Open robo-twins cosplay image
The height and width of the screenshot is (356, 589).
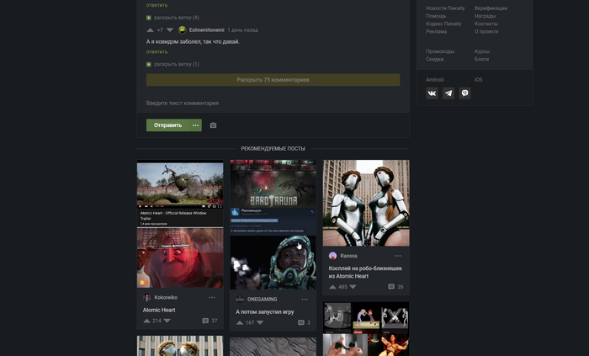[x=366, y=203]
